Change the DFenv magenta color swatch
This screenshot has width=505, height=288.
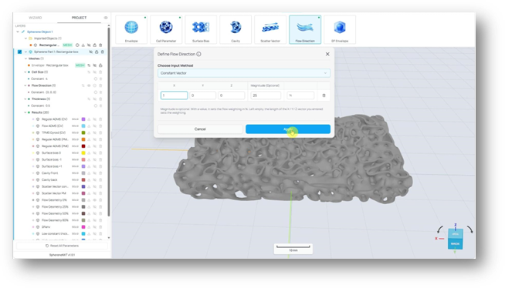point(83,227)
